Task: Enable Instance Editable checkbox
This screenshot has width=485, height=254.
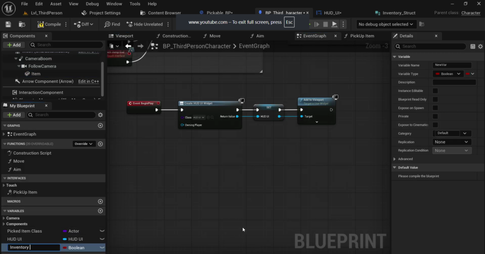Action: (x=435, y=91)
